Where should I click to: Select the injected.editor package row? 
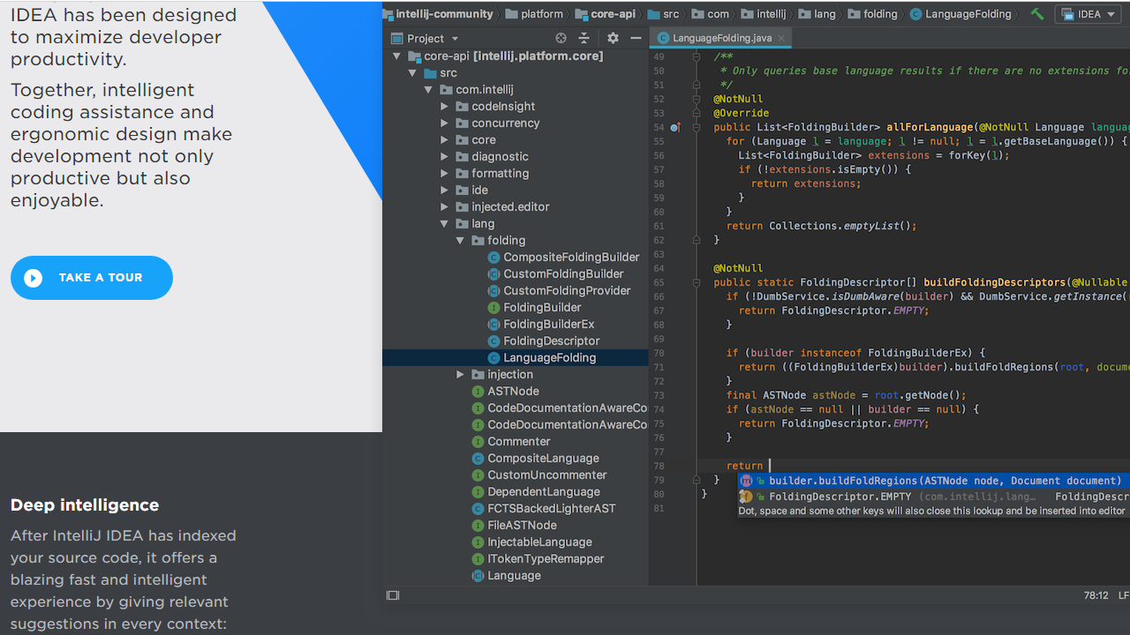[x=516, y=207]
